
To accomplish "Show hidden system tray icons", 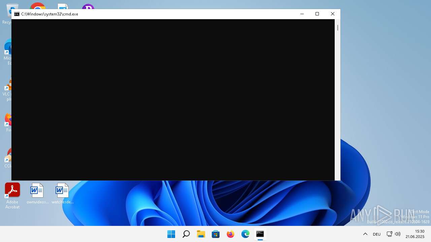I will click(x=365, y=234).
